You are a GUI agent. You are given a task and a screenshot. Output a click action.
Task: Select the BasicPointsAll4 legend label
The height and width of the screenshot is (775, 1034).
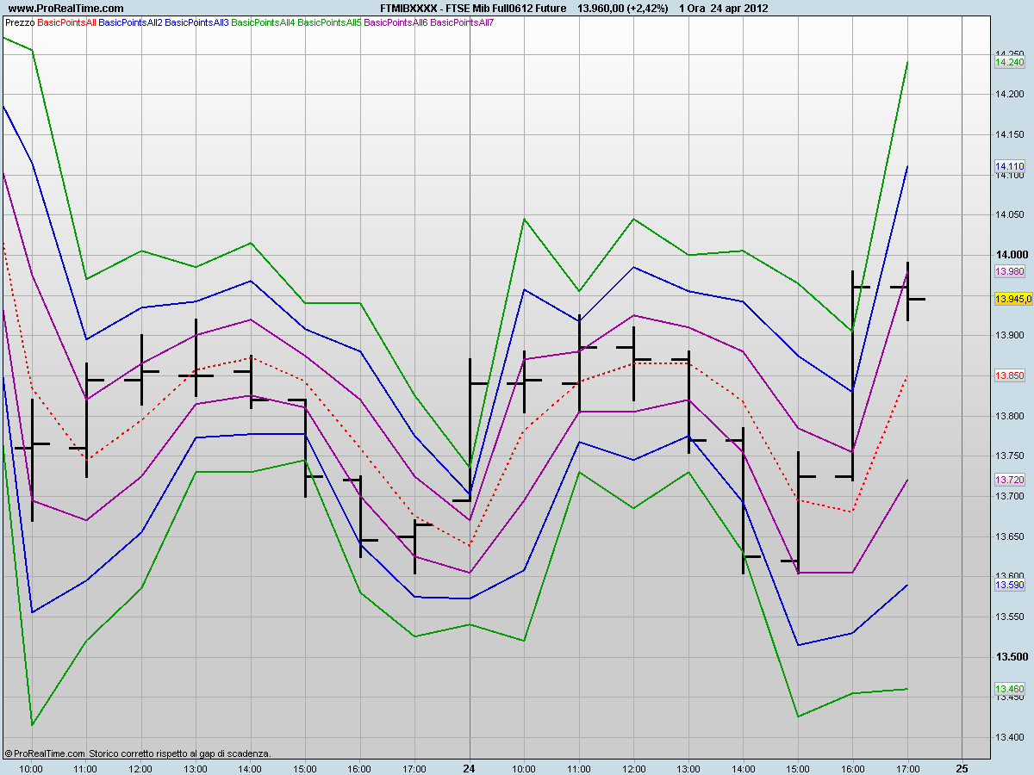(x=263, y=22)
